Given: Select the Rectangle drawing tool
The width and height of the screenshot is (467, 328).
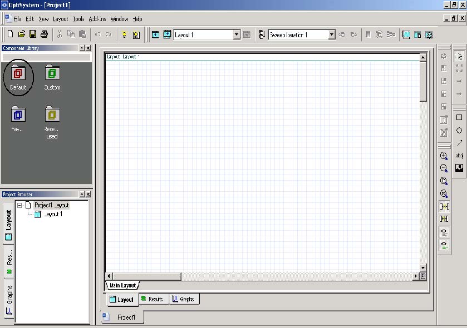Looking at the screenshot, I should [x=459, y=117].
